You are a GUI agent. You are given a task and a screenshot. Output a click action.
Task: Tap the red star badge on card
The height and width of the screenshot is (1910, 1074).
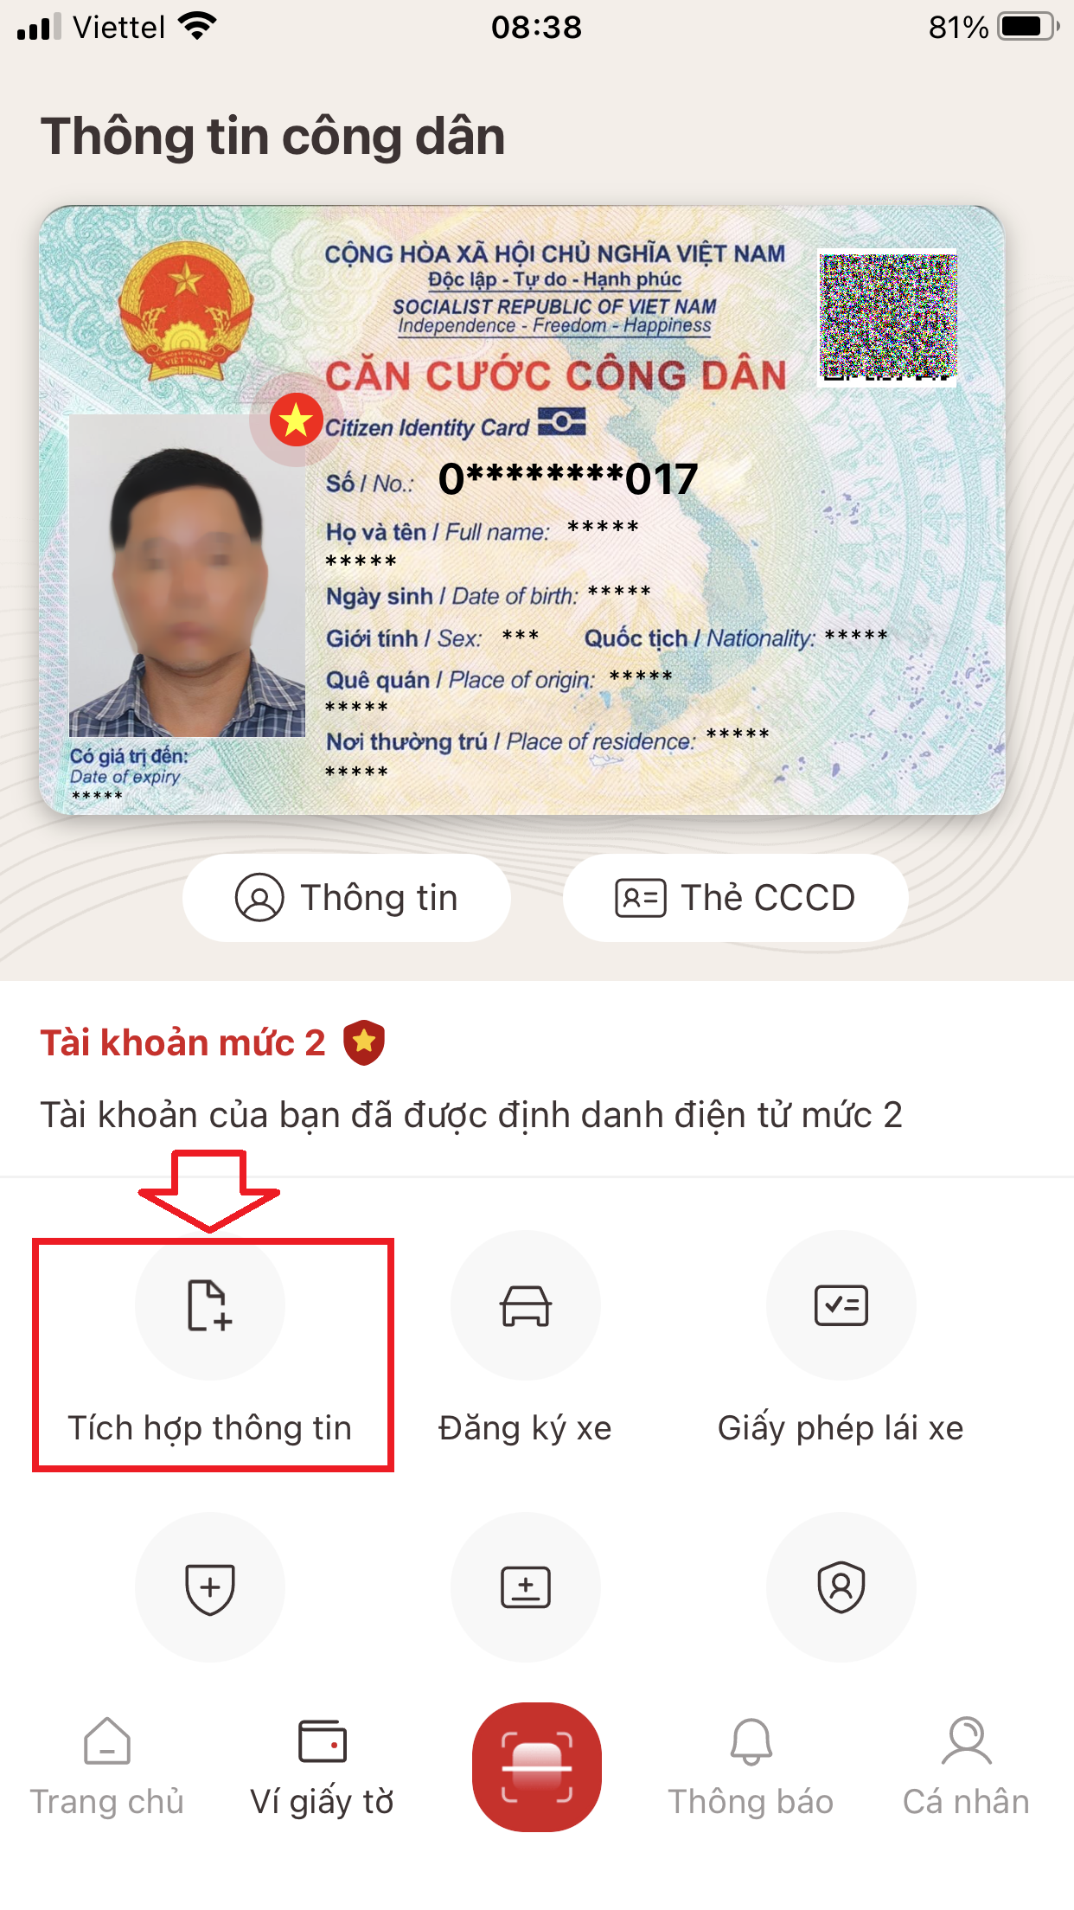click(x=296, y=420)
